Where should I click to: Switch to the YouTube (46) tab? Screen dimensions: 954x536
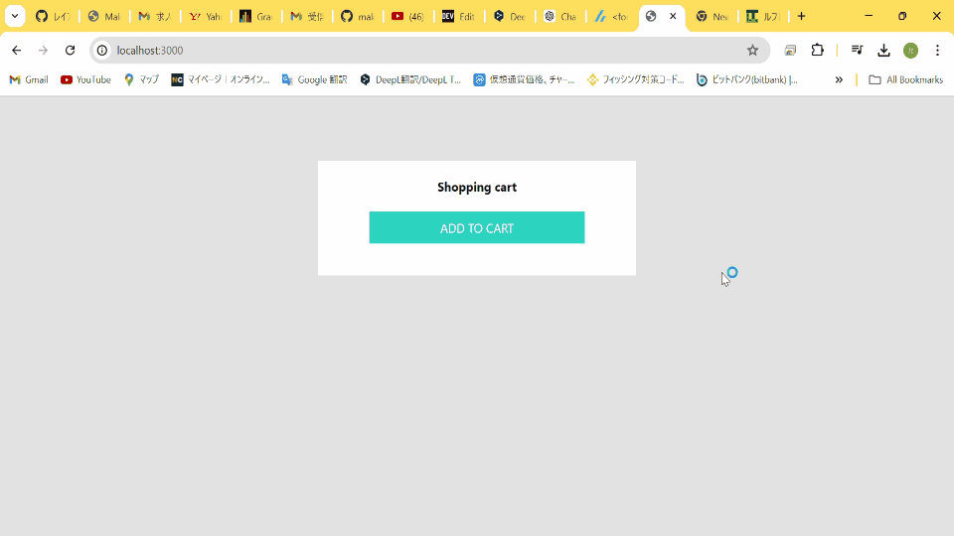407,17
